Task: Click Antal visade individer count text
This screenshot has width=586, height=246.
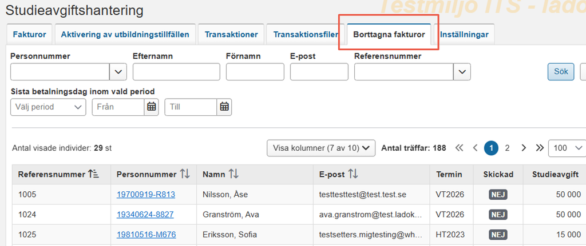Action: [x=62, y=148]
